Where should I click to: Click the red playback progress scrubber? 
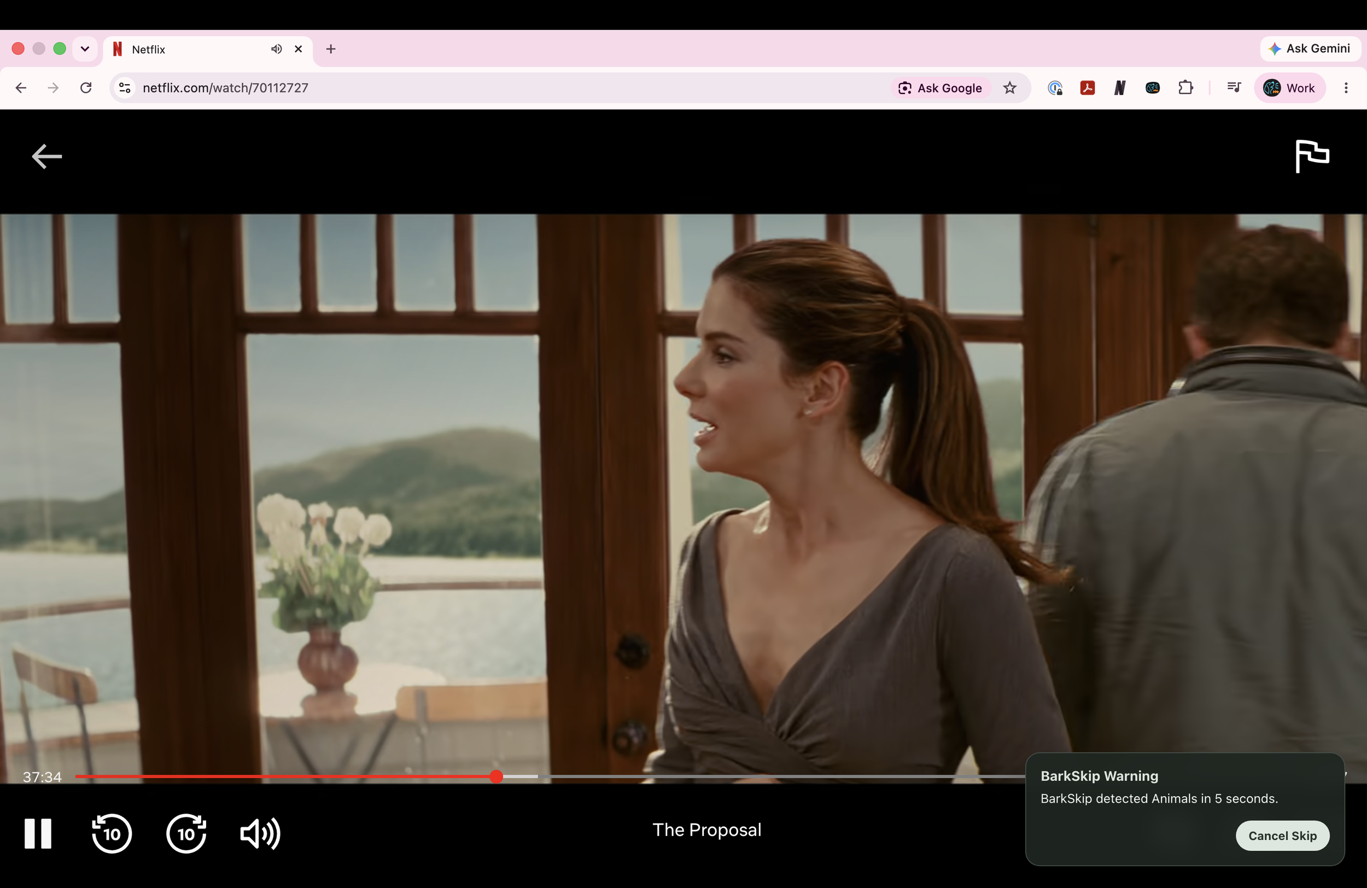click(x=496, y=776)
